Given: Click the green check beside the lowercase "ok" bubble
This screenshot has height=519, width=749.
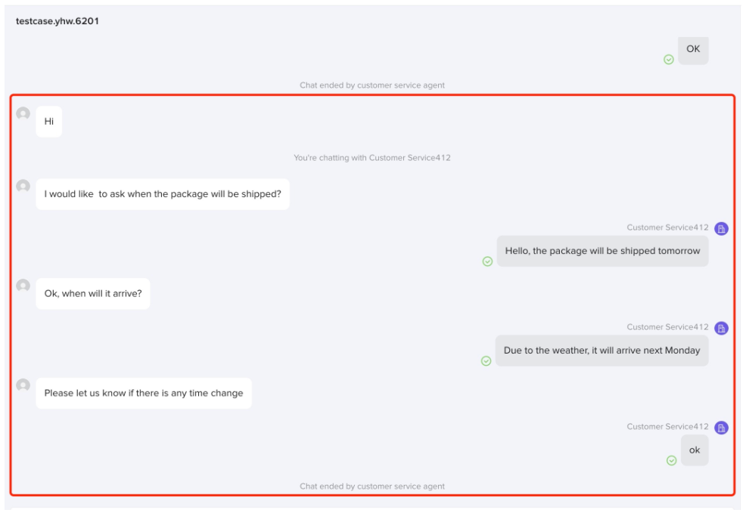Looking at the screenshot, I should 671,461.
